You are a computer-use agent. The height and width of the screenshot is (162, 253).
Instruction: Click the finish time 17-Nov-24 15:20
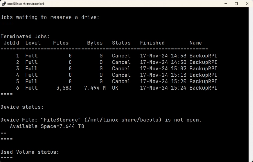tap(163, 82)
